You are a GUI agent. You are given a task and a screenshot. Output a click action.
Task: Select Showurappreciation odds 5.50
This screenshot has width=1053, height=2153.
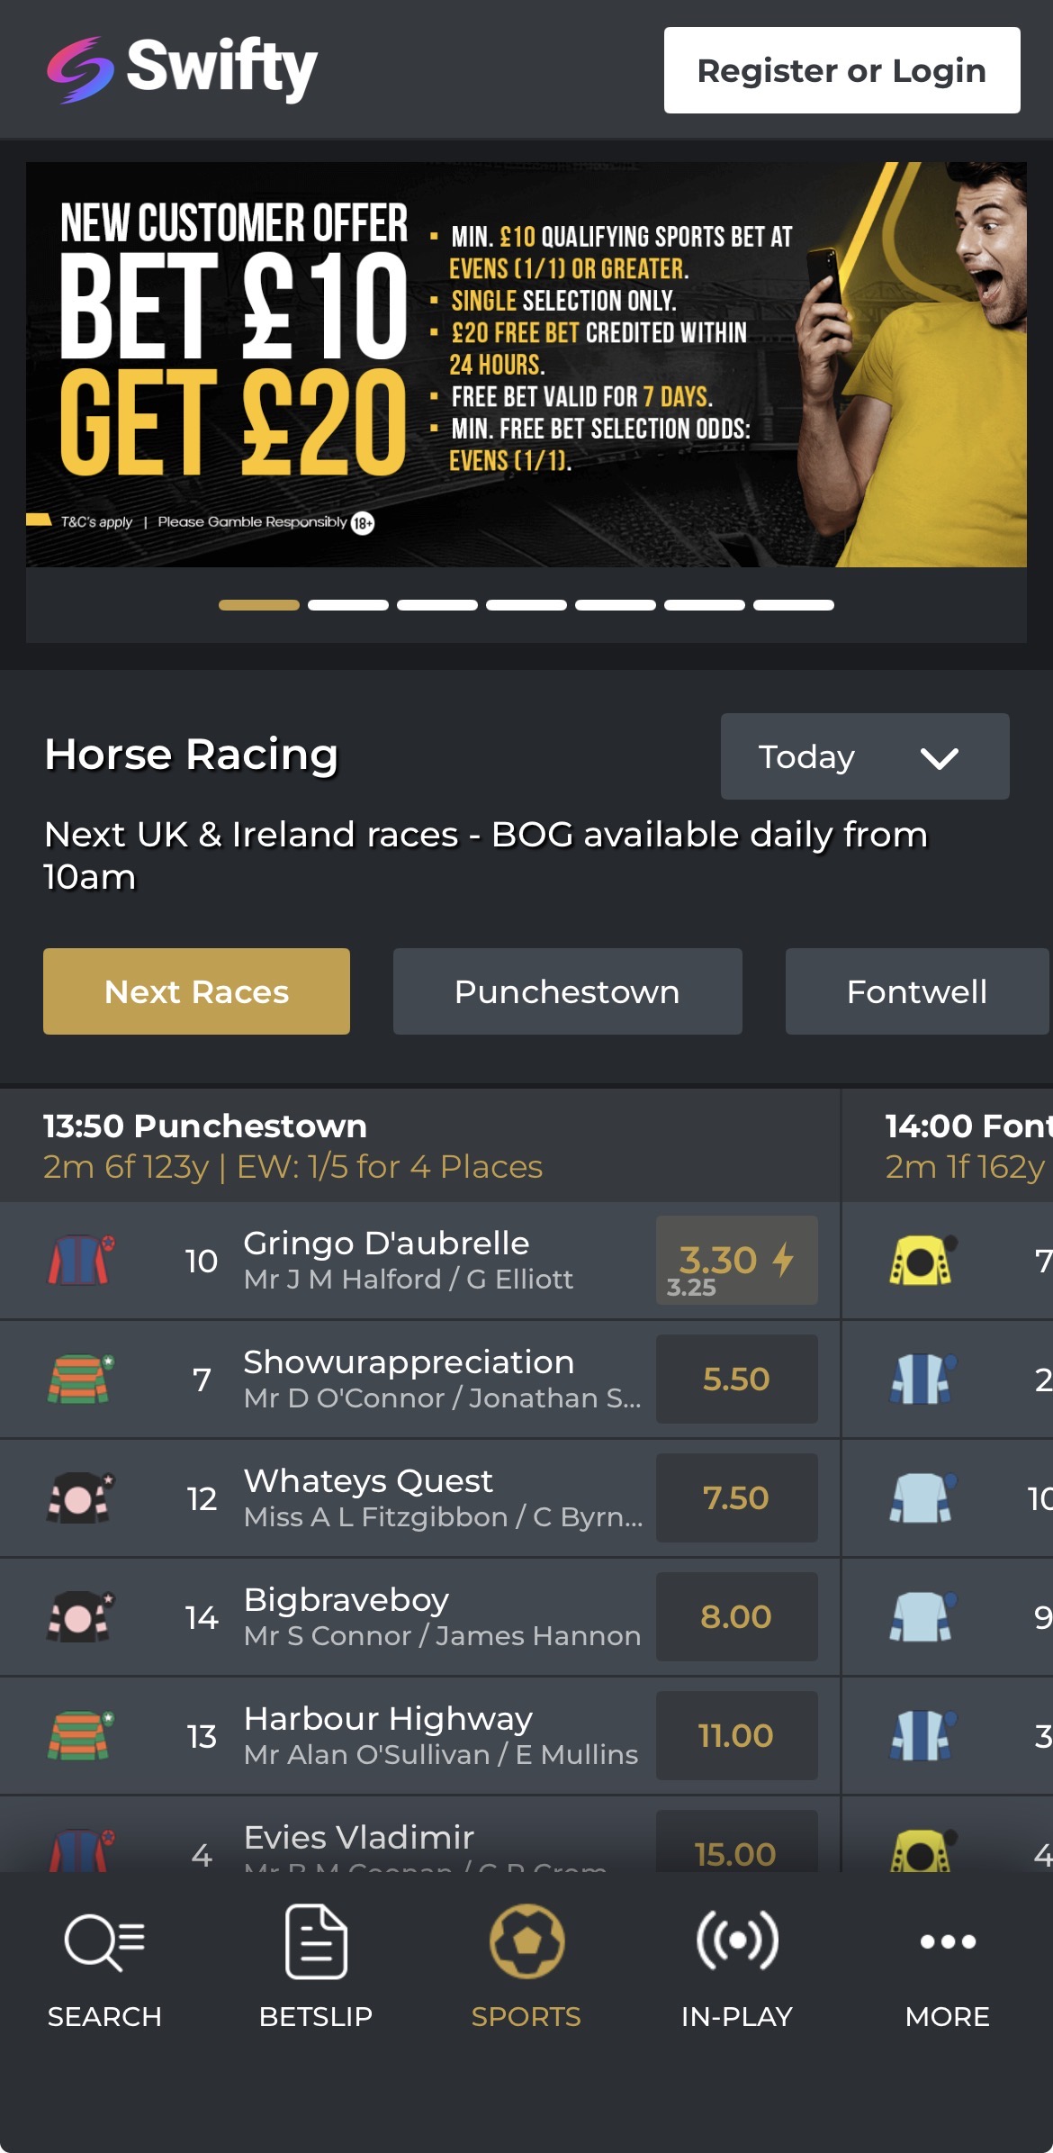[736, 1379]
